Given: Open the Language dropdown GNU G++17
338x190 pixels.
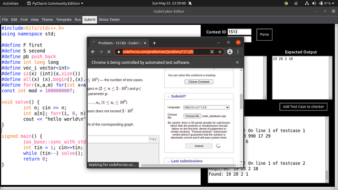Looking at the screenshot, I should click(x=206, y=107).
